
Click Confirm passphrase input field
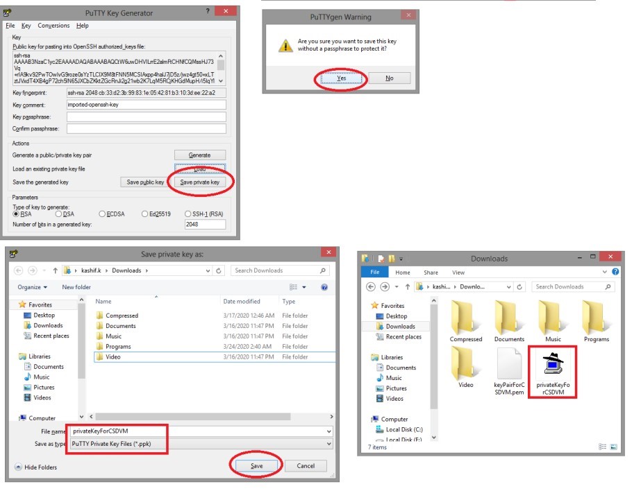(147, 128)
